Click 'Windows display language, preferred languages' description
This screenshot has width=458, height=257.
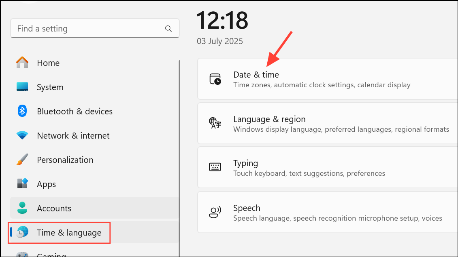coord(341,129)
